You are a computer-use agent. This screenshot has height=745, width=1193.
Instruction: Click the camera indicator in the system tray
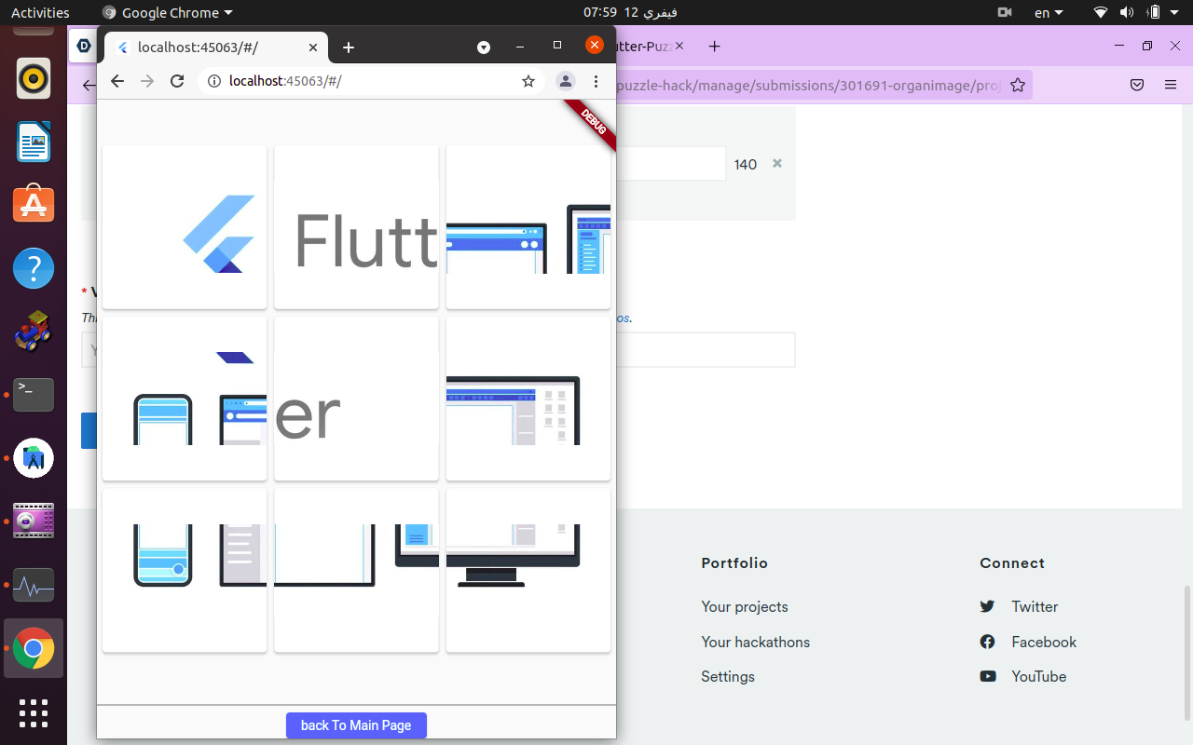tap(1005, 12)
